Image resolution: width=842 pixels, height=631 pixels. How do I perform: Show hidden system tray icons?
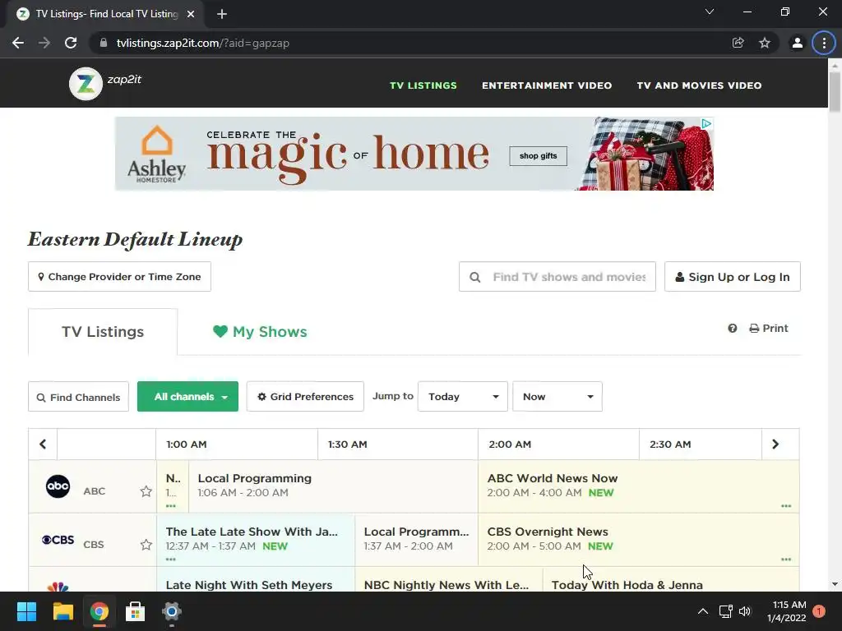702,611
